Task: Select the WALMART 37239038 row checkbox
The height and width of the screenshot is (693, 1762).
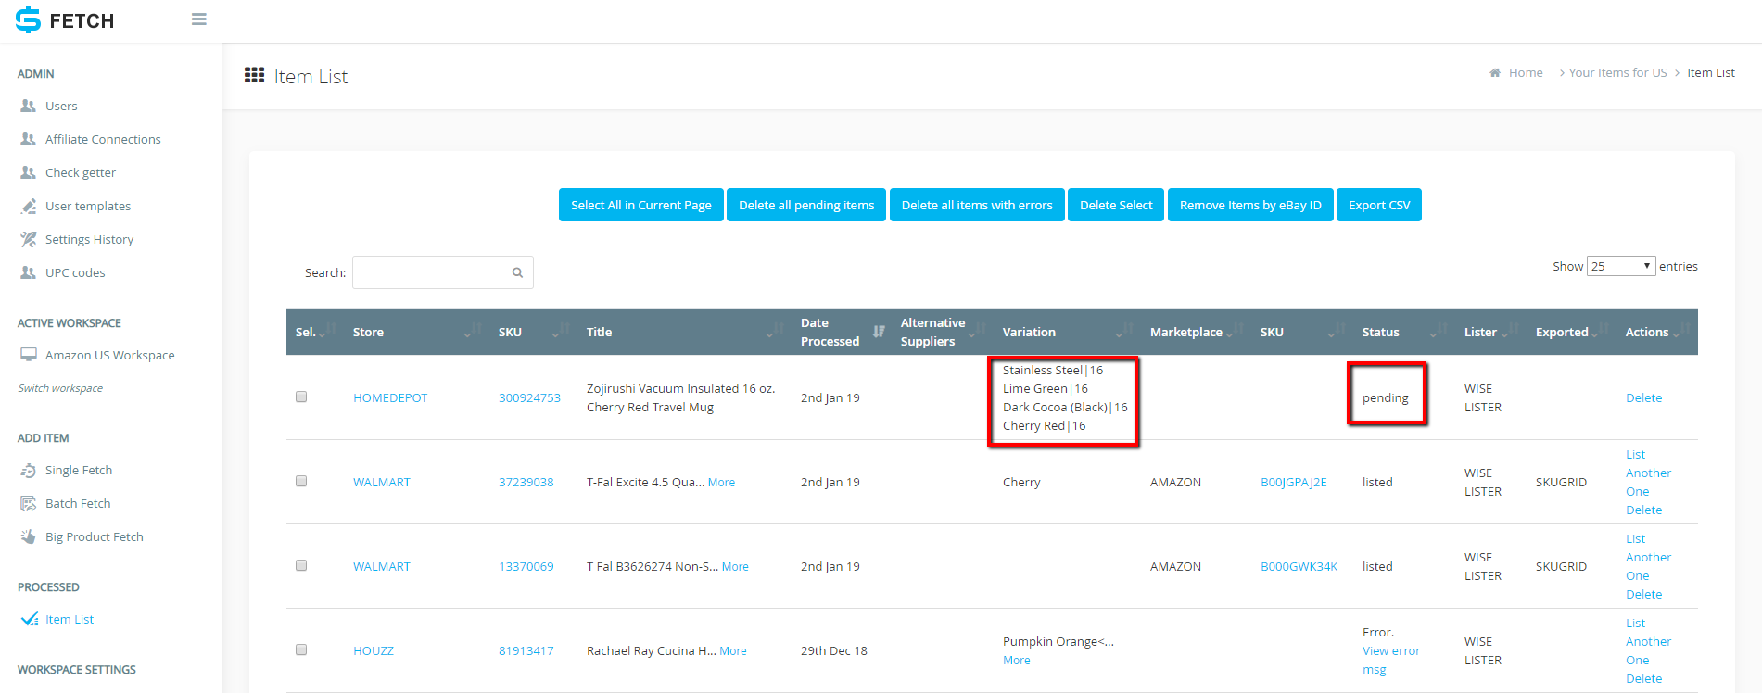Action: [x=301, y=481]
